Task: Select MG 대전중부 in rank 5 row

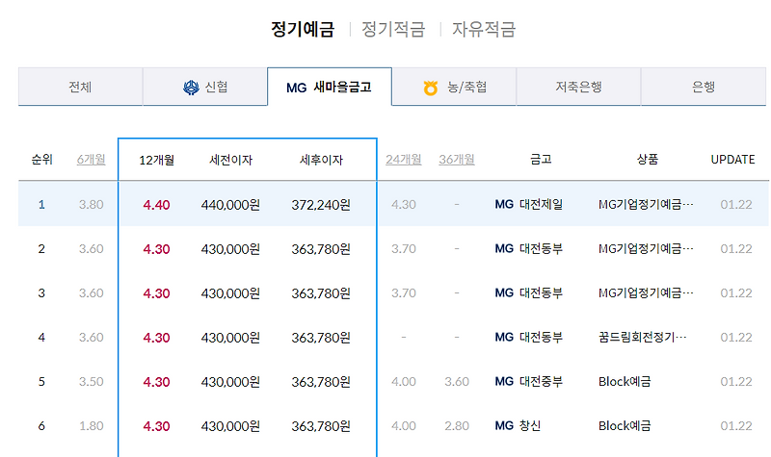Action: 528,381
